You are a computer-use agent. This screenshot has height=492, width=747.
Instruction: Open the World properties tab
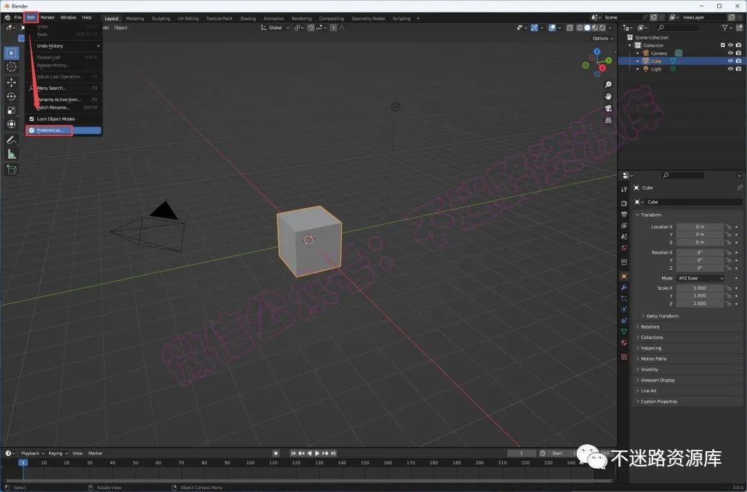point(624,248)
